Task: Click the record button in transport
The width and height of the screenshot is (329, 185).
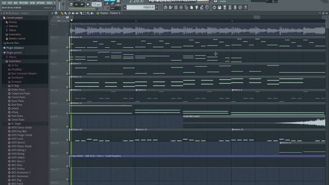Action: point(88,5)
